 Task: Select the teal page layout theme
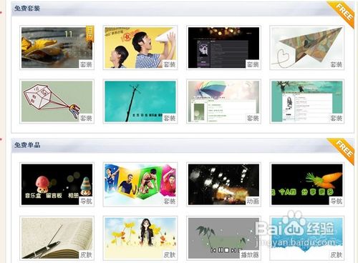click(x=307, y=101)
